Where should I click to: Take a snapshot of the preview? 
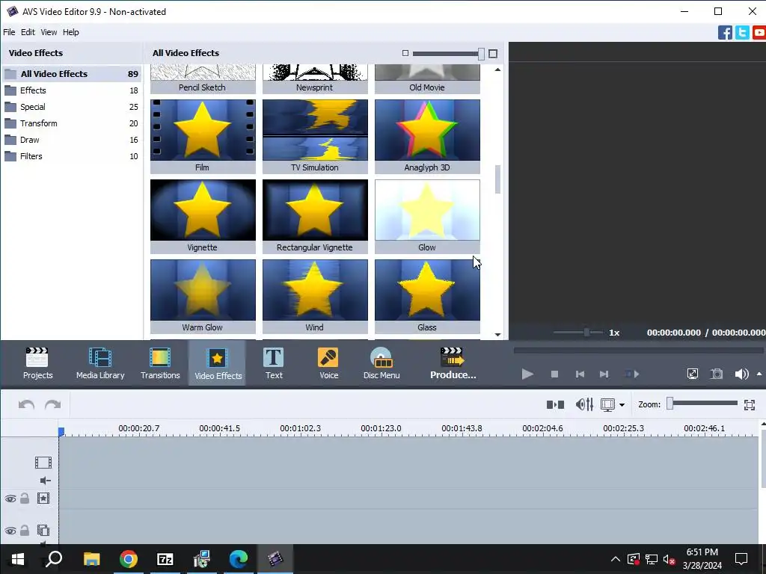(717, 374)
